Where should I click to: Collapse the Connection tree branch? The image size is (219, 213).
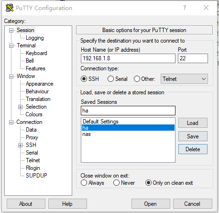(x=11, y=122)
